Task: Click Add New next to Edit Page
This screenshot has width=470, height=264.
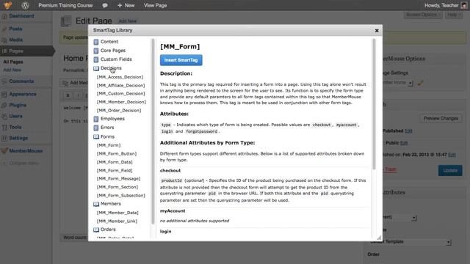Action: point(127,21)
